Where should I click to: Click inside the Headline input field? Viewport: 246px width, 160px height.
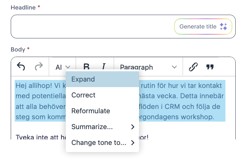(x=93, y=27)
